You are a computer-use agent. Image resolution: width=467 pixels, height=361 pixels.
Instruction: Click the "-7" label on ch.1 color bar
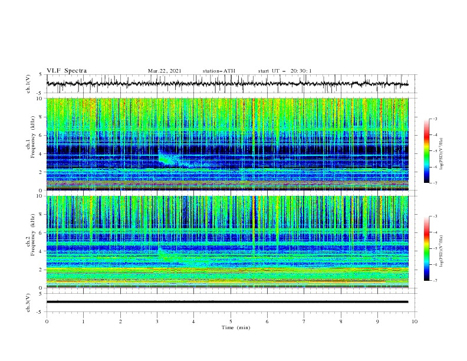tap(435, 183)
